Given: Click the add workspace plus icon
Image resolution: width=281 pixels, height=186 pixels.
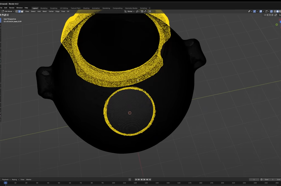Looking at the screenshot, I should tap(150, 8).
